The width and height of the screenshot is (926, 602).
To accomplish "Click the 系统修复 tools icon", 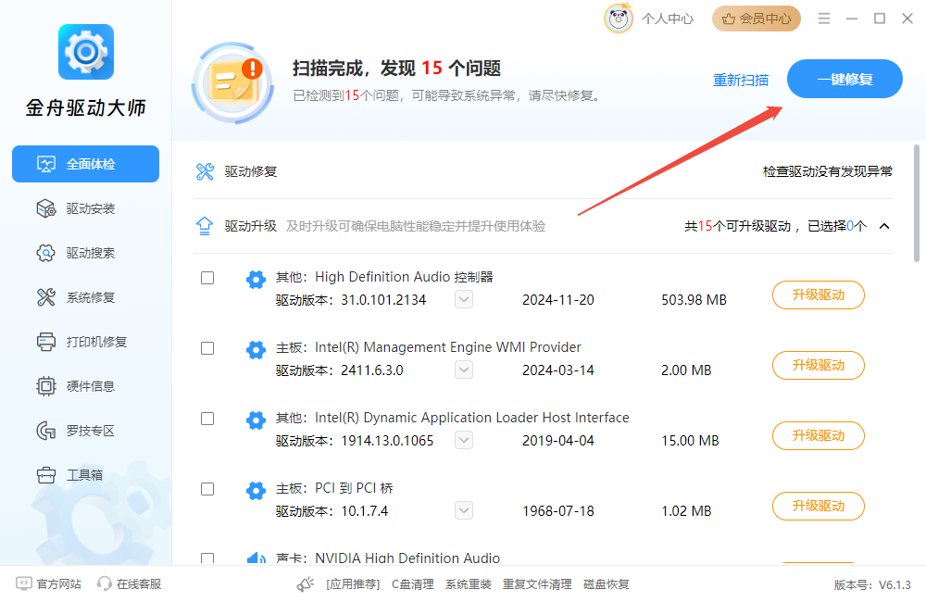I will [46, 297].
